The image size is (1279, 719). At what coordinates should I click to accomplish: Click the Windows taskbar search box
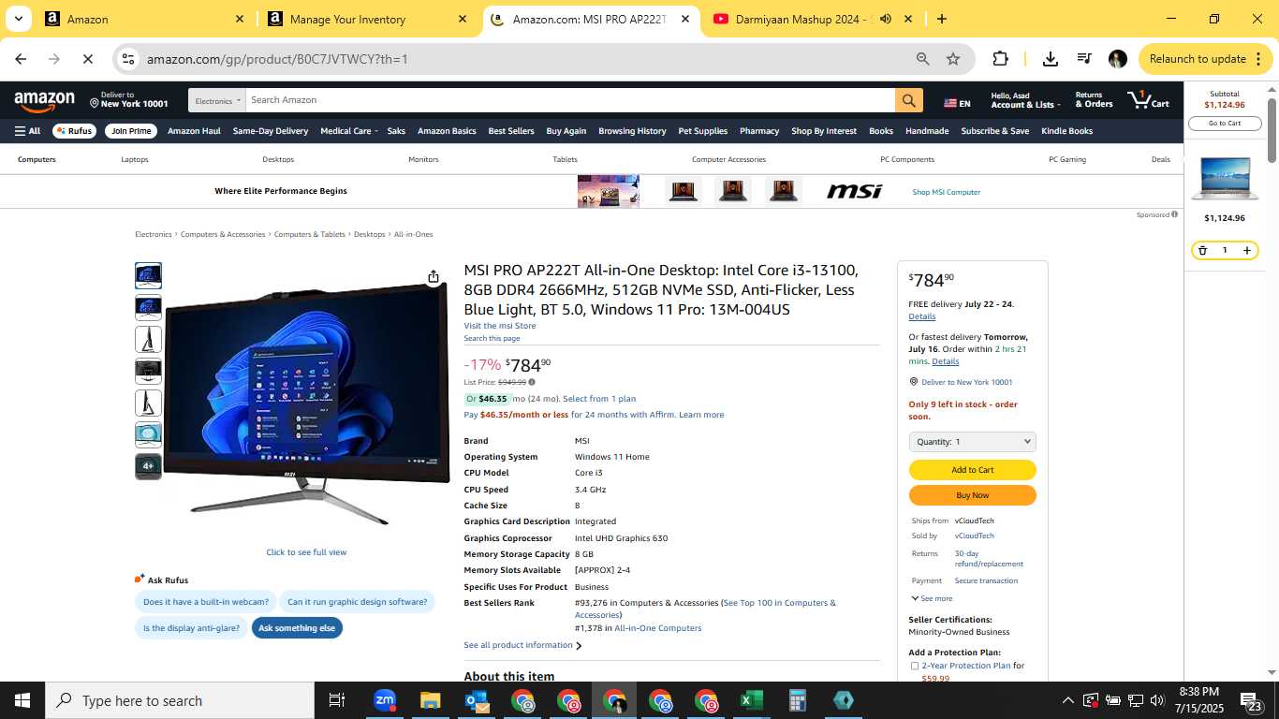pos(180,700)
